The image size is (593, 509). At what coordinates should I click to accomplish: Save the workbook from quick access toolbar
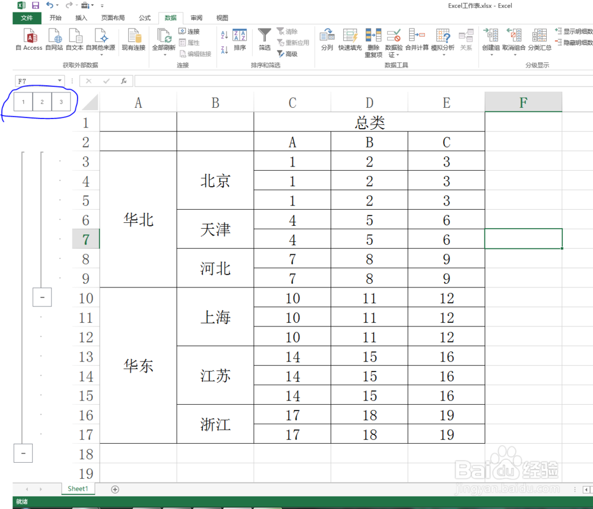point(35,5)
